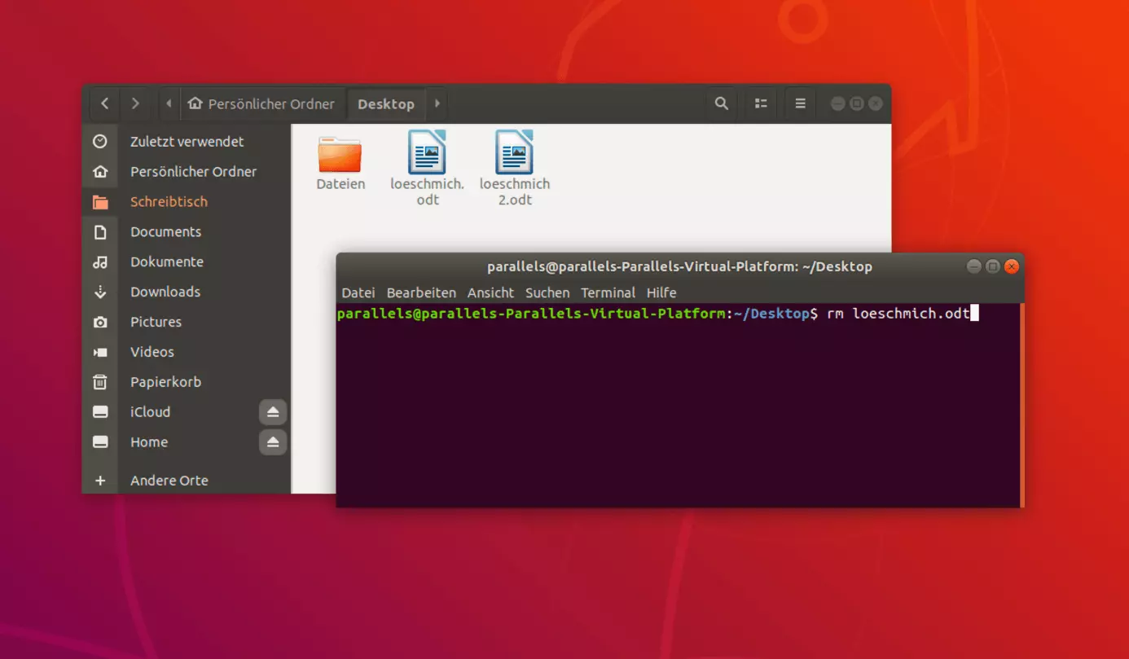Click the music note icon for Dokumente
The image size is (1129, 659).
click(x=100, y=262)
